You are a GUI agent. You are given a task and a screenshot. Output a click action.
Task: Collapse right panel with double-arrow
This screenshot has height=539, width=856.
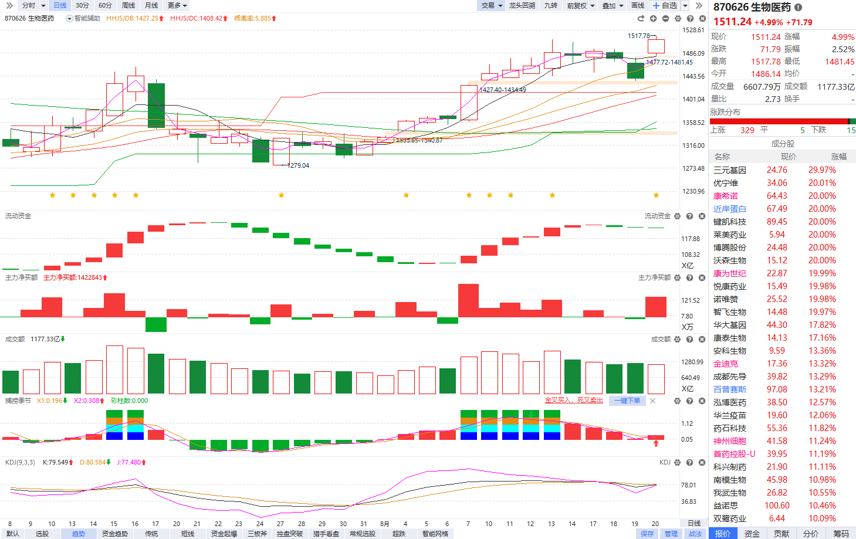coord(699,5)
